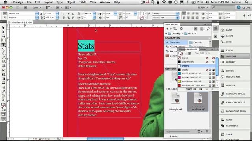This screenshot has width=252, height=141.
Task: Select the Scissors tool
Action: point(3,70)
